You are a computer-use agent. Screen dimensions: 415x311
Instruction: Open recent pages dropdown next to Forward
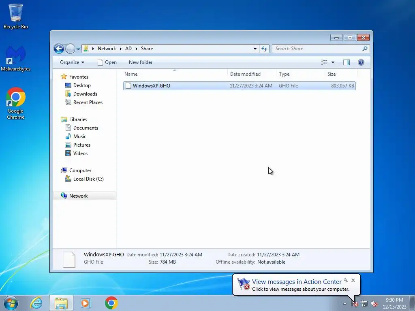(78, 49)
